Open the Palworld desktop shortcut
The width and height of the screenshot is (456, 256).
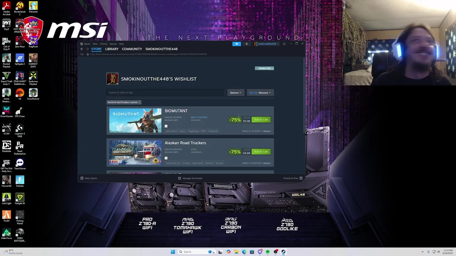point(33,7)
